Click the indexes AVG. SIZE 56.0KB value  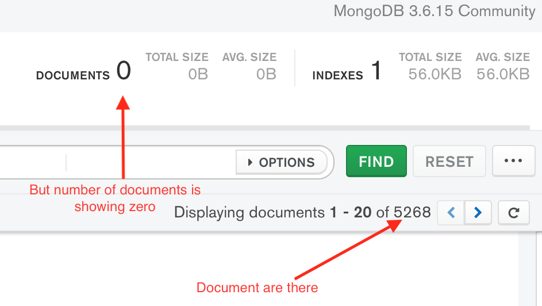[503, 74]
